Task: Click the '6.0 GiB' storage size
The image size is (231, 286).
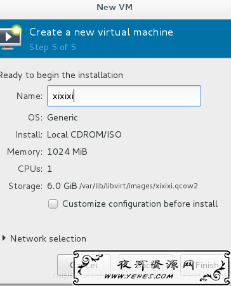Action: point(62,186)
